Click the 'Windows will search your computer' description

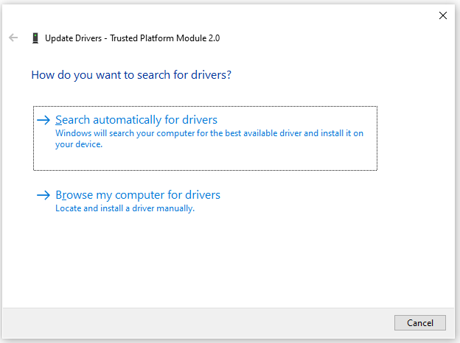click(209, 139)
